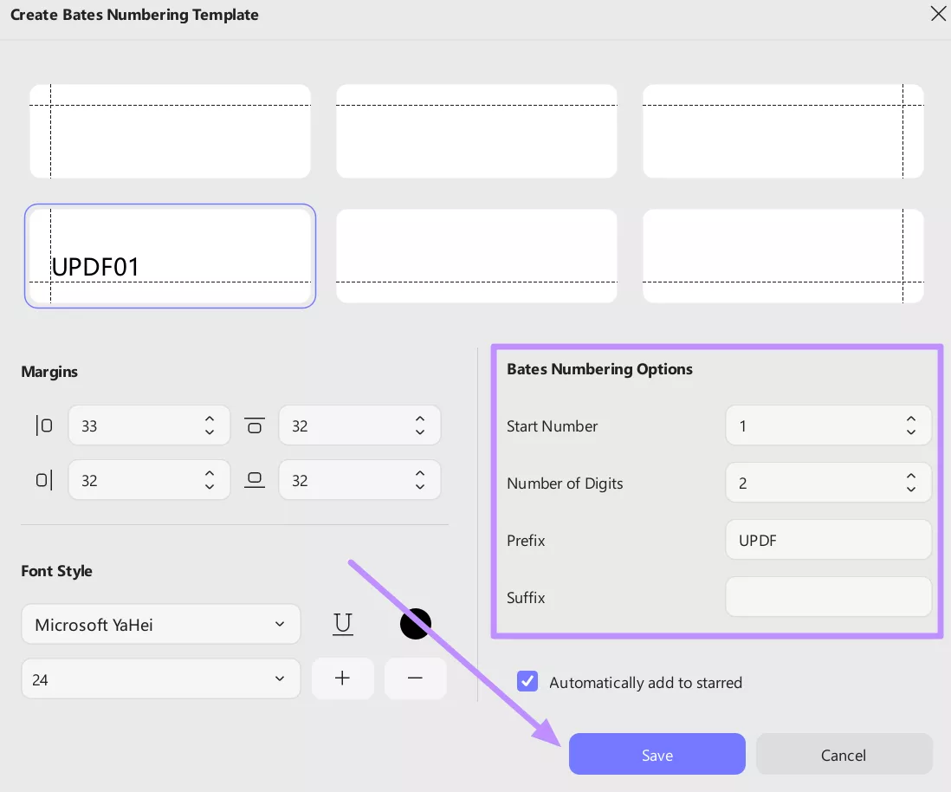Click the Prefix input showing UPDF
This screenshot has height=792, width=951.
pyautogui.click(x=828, y=540)
